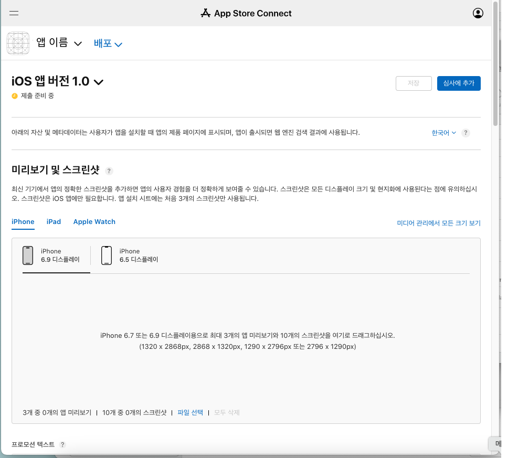The image size is (518, 458).
Task: Switch to the Apple Watch tab
Action: [x=94, y=222]
